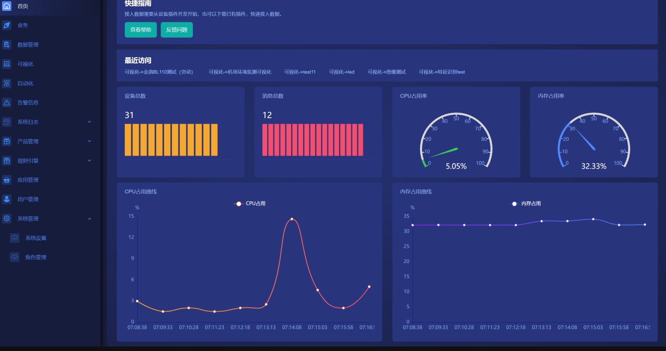This screenshot has width=666, height=351.
Task: Click the 可视化 chart icon
Action: coord(7,64)
